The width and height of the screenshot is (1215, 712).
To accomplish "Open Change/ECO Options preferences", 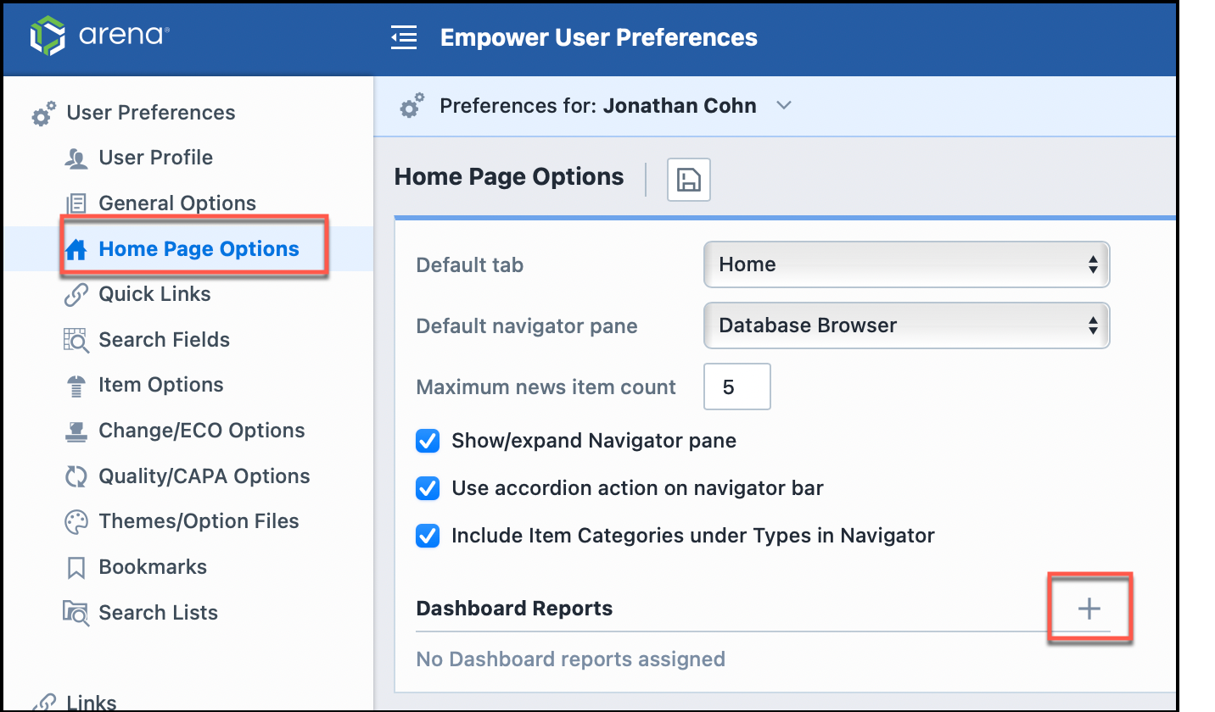I will 202,431.
